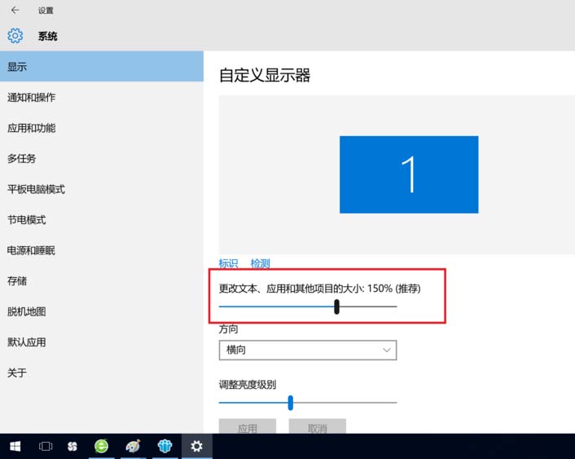Open 应用和功能 settings page
Screen dimensions: 575x459
click(x=32, y=128)
